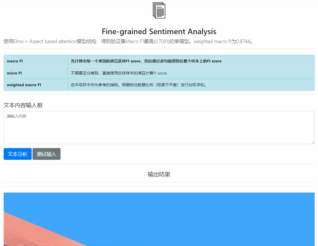Select the micro f1 table cell
318x246 pixels.
36,73
